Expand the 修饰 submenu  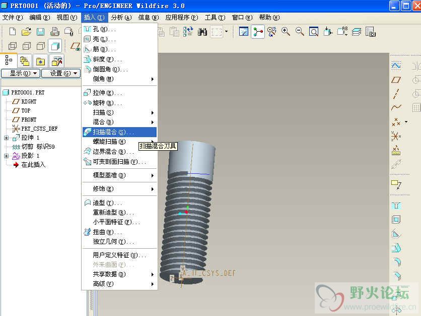coord(119,189)
